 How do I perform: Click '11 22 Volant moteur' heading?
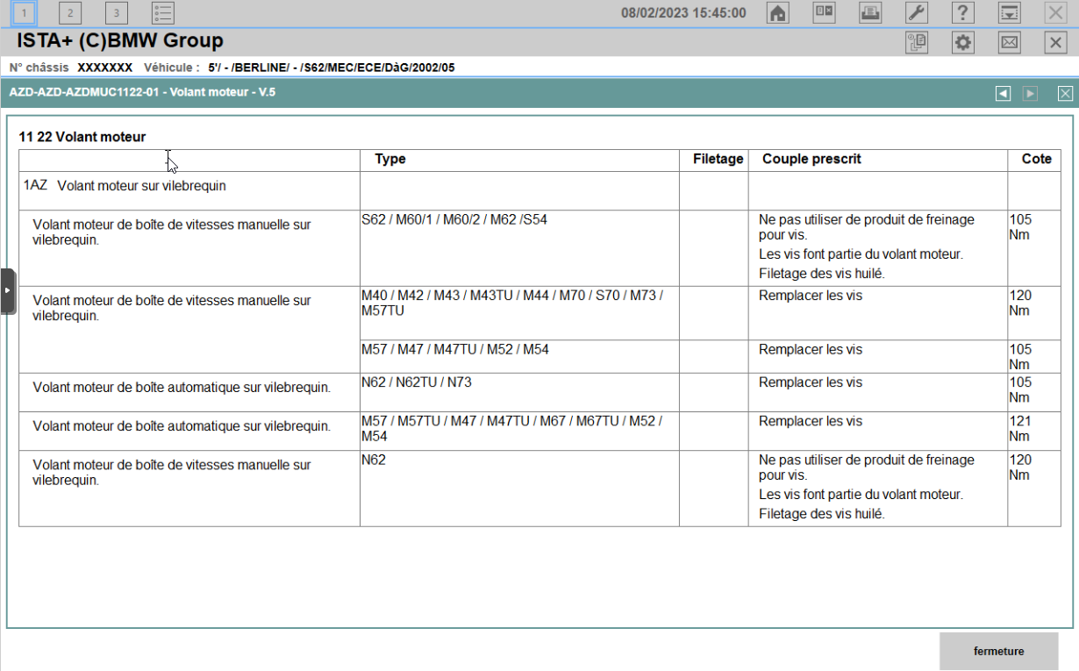82,137
